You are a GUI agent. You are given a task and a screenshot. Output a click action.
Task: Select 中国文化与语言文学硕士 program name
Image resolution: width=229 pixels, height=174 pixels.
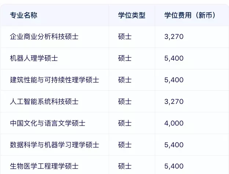pos(48,123)
